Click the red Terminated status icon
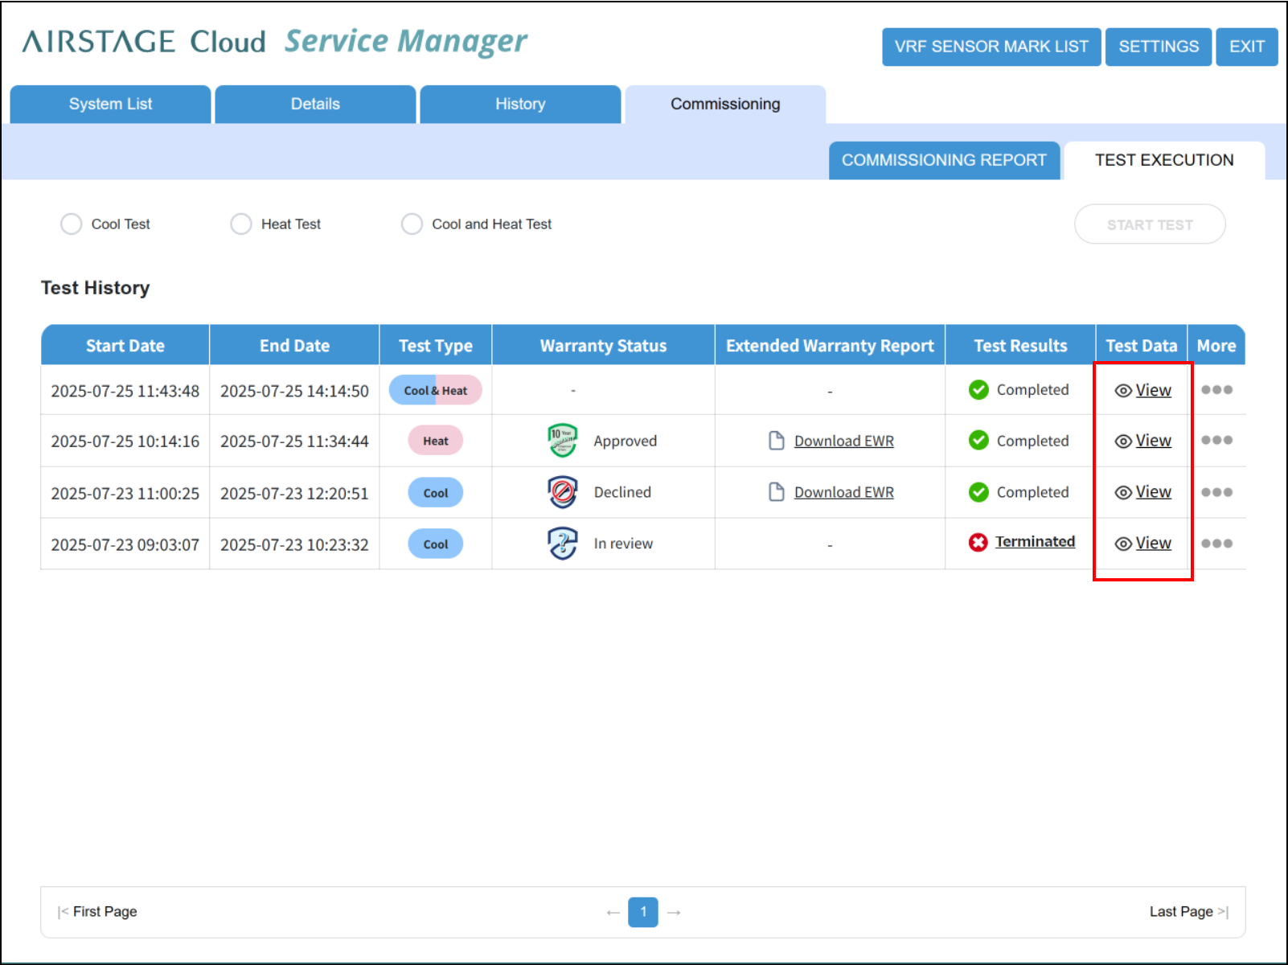Viewport: 1288px width, 965px height. click(978, 543)
